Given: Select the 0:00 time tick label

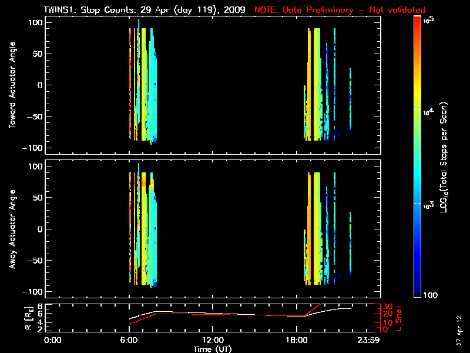Looking at the screenshot, I should click(53, 340).
